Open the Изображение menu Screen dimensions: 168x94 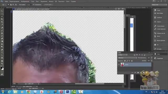point(25,2)
